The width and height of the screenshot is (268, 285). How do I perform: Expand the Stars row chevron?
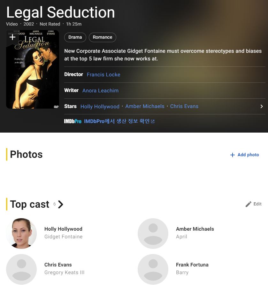point(262,106)
